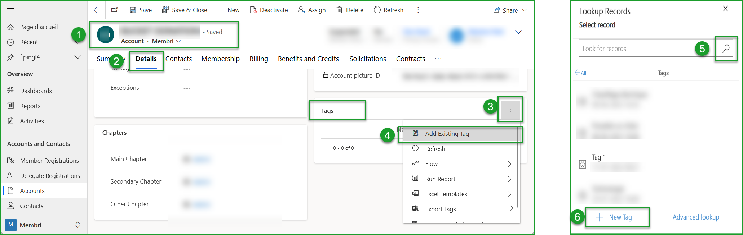Open Tags section more commands button
The image size is (743, 235).
[x=510, y=111]
